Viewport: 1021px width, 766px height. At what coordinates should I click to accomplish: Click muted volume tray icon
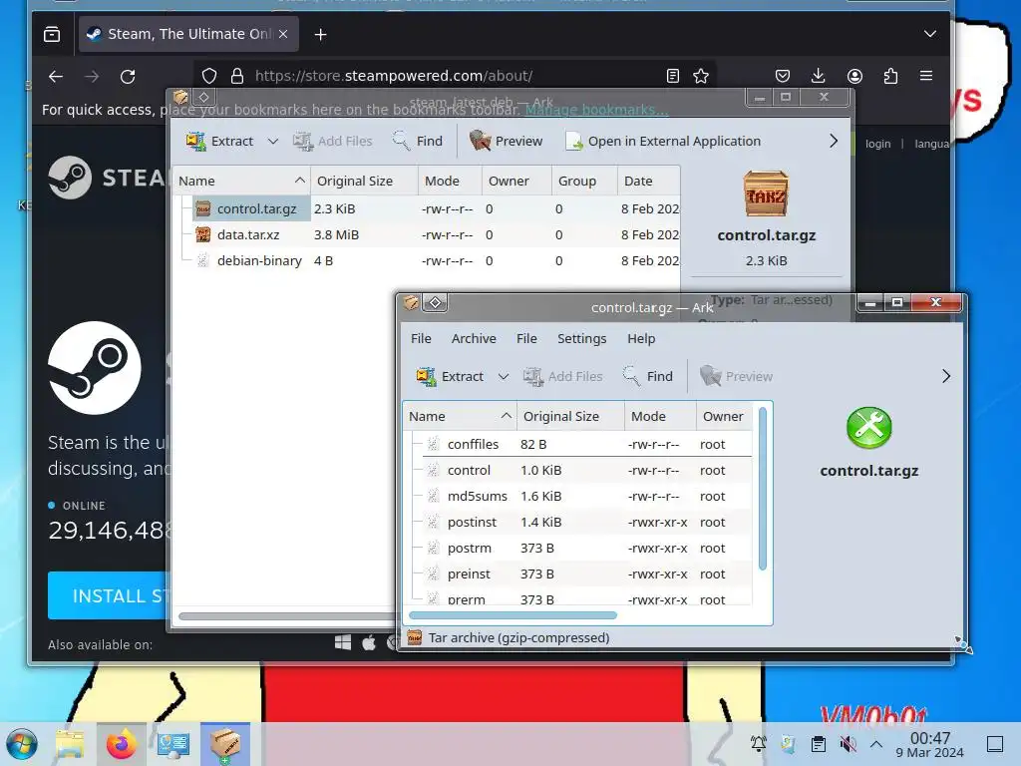click(x=848, y=744)
